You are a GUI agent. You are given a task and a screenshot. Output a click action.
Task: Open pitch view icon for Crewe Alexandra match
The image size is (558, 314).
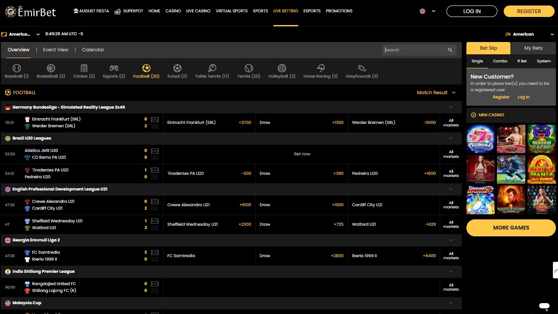point(155,202)
